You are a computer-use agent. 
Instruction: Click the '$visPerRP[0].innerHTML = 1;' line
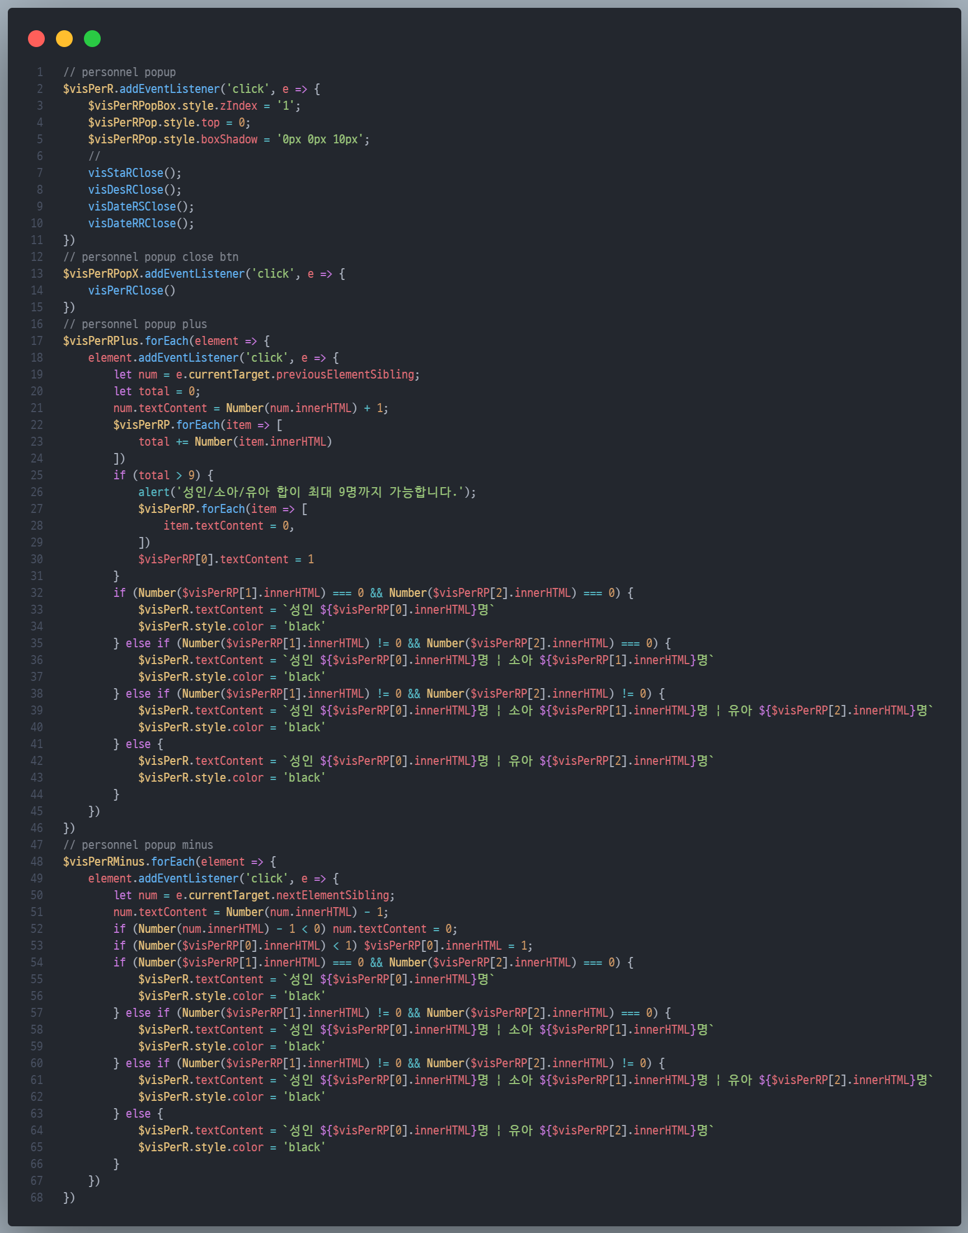pos(323,945)
